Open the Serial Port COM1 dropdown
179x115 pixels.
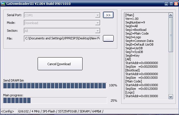(98, 15)
